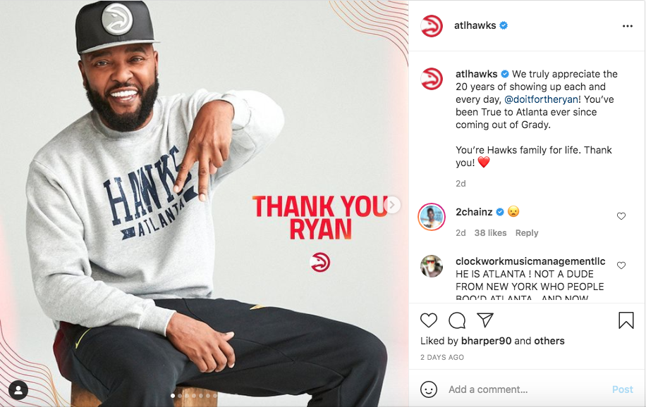
Task: Open the @doitfortheryan mention link
Action: pos(542,99)
